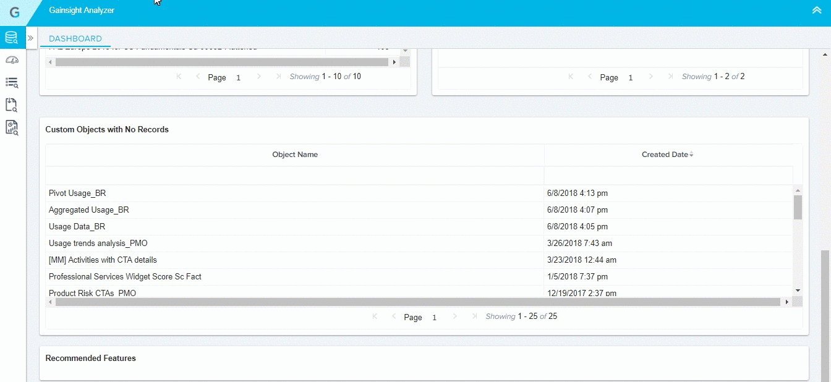Click the Custom Objects horizontal scrollbar thumb

click(x=418, y=302)
